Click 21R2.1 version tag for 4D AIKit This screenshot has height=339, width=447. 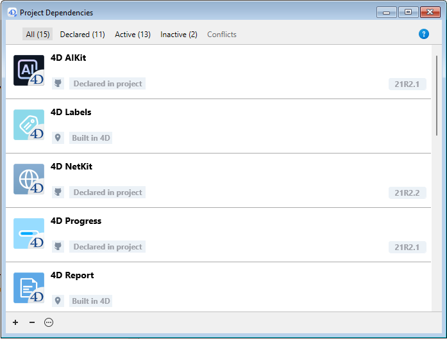(x=407, y=84)
